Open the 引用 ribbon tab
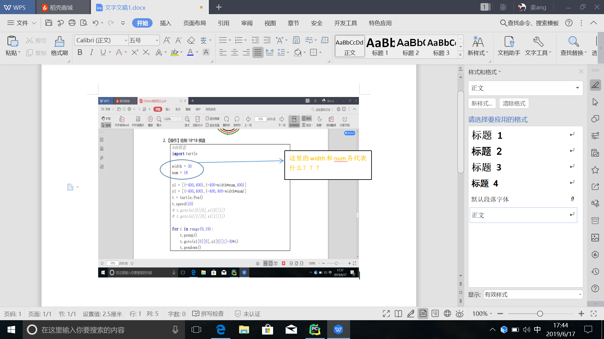This screenshot has height=339, width=604. tap(223, 23)
